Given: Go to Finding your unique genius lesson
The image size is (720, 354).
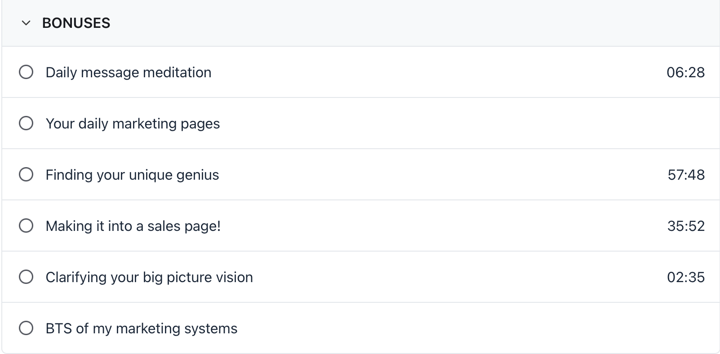Looking at the screenshot, I should 132,175.
